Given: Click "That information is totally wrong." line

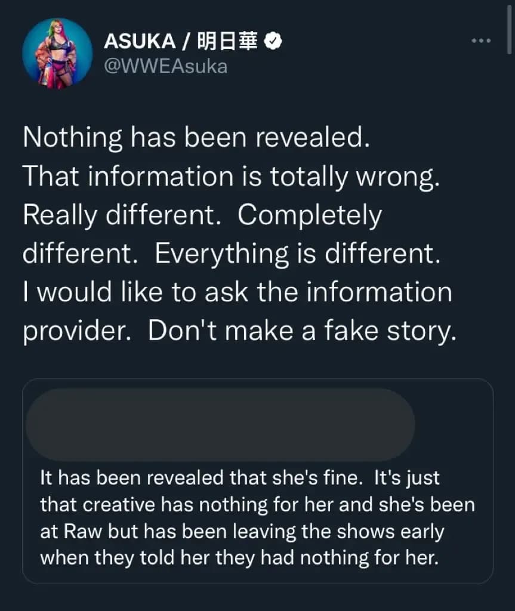Looking at the screenshot, I should coord(231,177).
